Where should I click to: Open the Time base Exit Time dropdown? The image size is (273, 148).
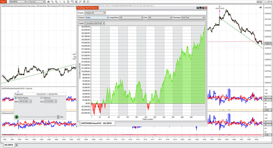[193, 17]
